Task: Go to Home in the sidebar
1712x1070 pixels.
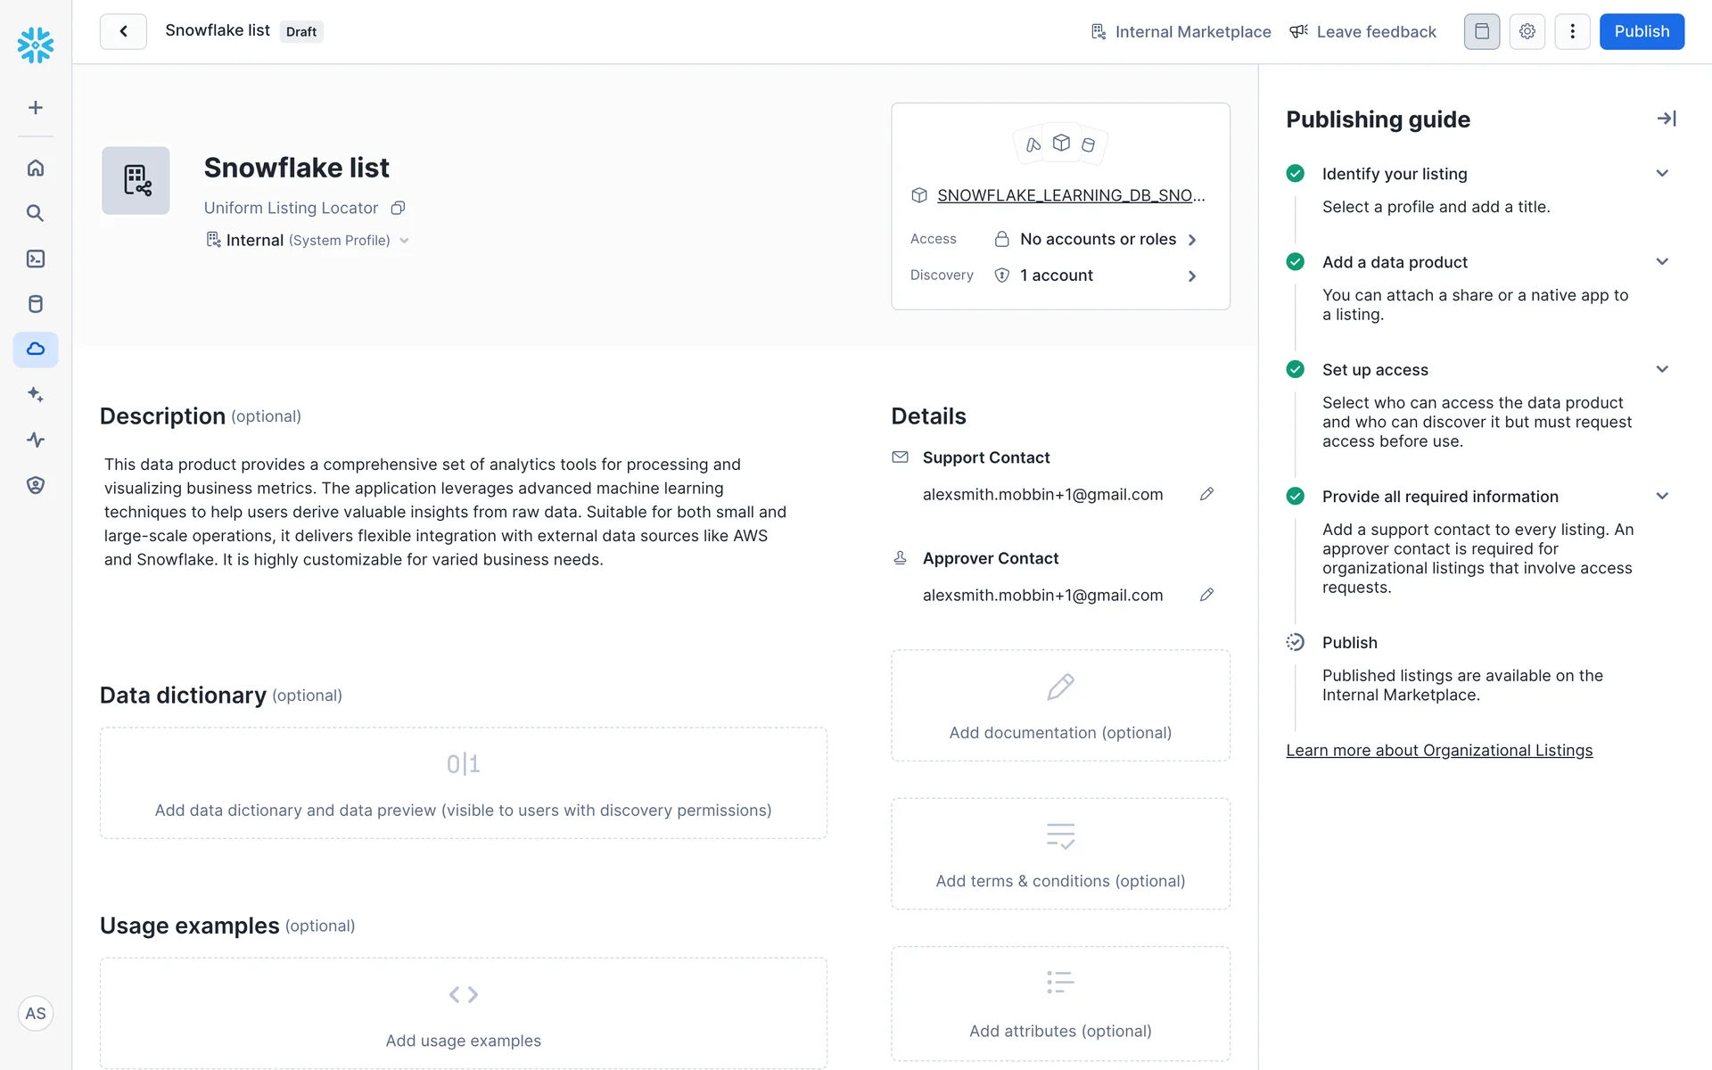Action: 36,168
